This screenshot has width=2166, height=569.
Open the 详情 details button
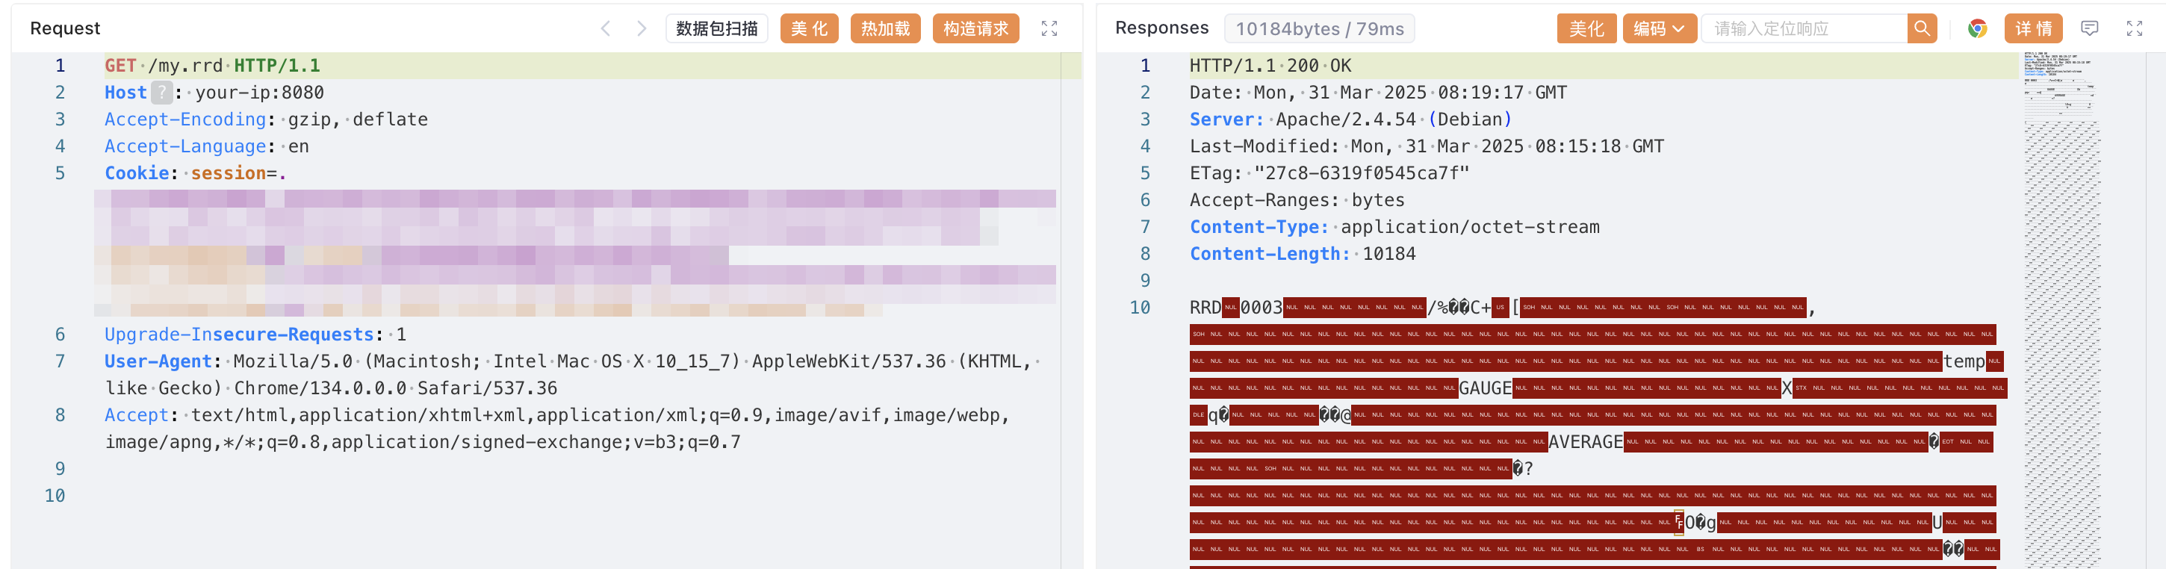(x=2033, y=28)
